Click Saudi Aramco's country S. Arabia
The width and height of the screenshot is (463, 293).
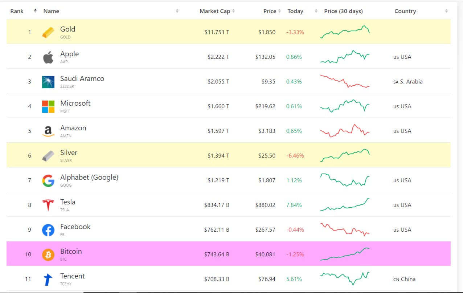click(408, 82)
